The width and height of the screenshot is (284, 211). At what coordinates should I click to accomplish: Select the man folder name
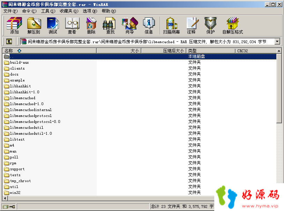coord(13,151)
